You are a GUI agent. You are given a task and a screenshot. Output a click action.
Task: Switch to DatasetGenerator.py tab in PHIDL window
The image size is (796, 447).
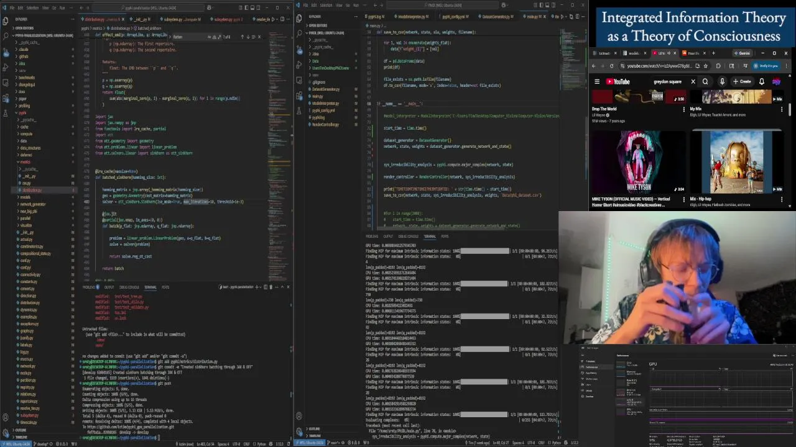[x=496, y=17]
